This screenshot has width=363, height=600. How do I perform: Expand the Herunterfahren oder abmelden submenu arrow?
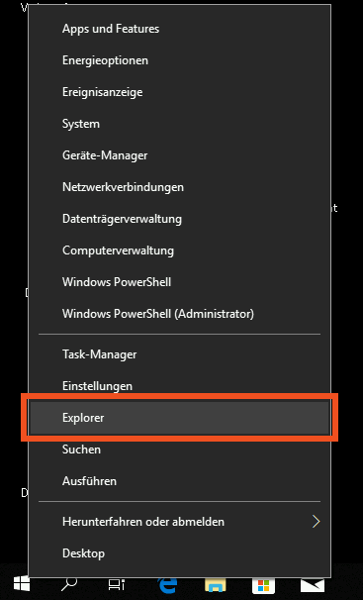pos(316,522)
